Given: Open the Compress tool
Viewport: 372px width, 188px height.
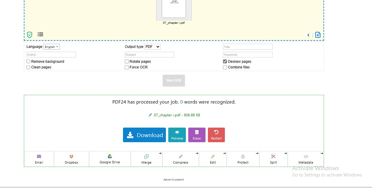Looking at the screenshot, I should coord(180,159).
